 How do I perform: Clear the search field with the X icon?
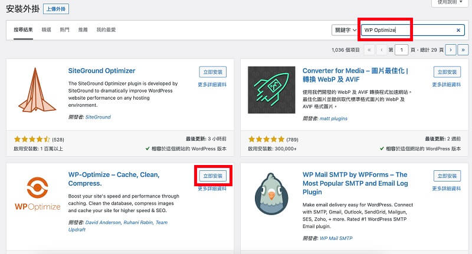(458, 30)
